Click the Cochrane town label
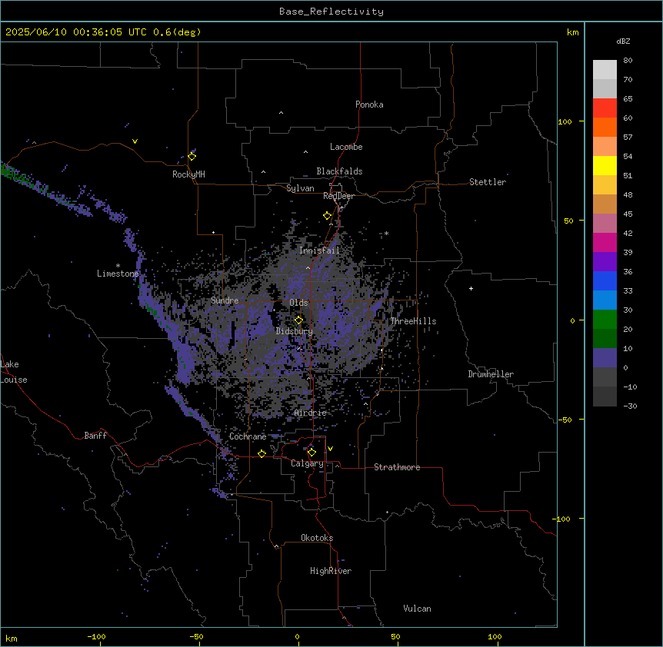This screenshot has width=663, height=647. [x=248, y=436]
